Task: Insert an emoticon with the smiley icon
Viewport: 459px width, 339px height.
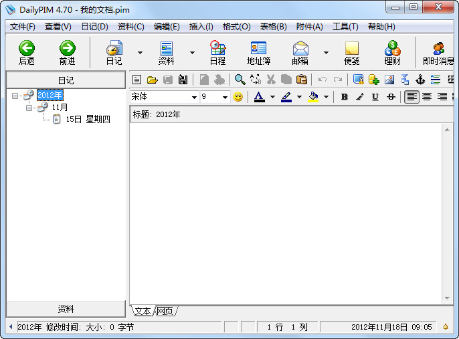Action: pyautogui.click(x=238, y=97)
